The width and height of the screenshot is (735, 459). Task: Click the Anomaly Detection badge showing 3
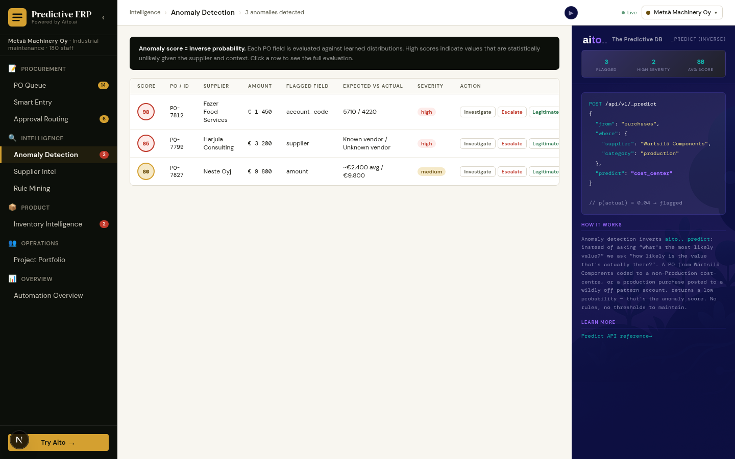point(104,155)
